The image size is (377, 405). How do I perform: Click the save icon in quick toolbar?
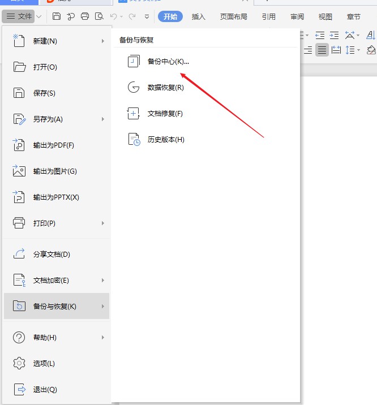click(57, 16)
